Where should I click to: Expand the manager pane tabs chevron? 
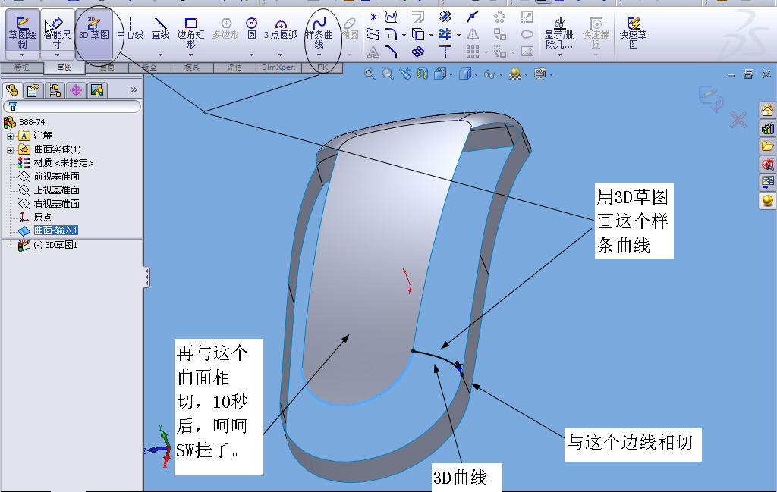point(134,90)
